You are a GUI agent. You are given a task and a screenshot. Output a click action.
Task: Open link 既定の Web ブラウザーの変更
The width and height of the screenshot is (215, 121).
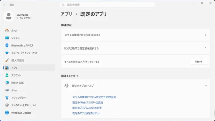click(88, 102)
